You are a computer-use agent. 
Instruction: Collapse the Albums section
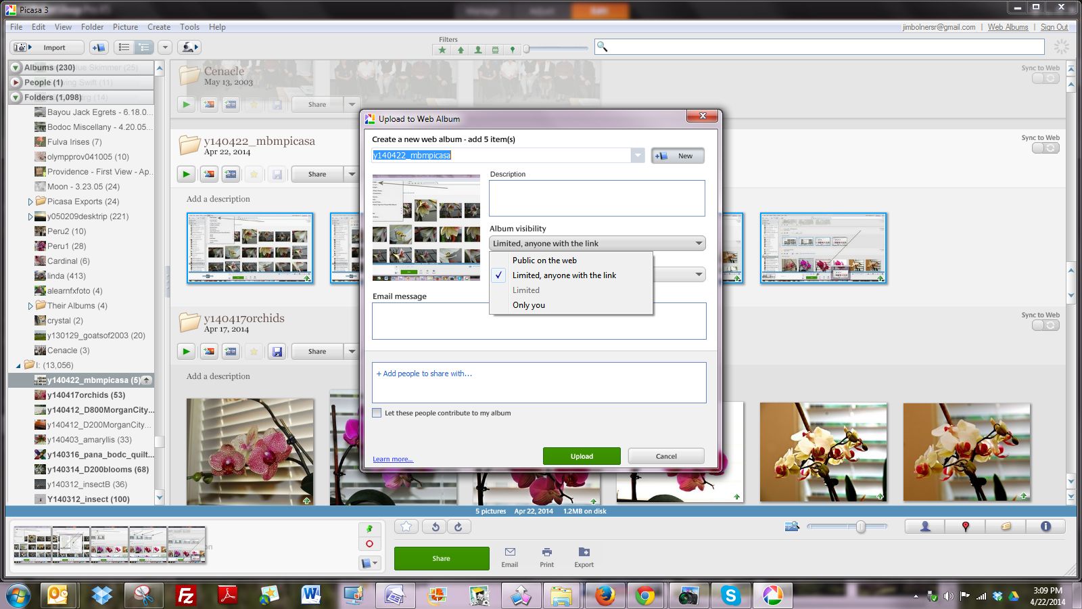coord(16,68)
